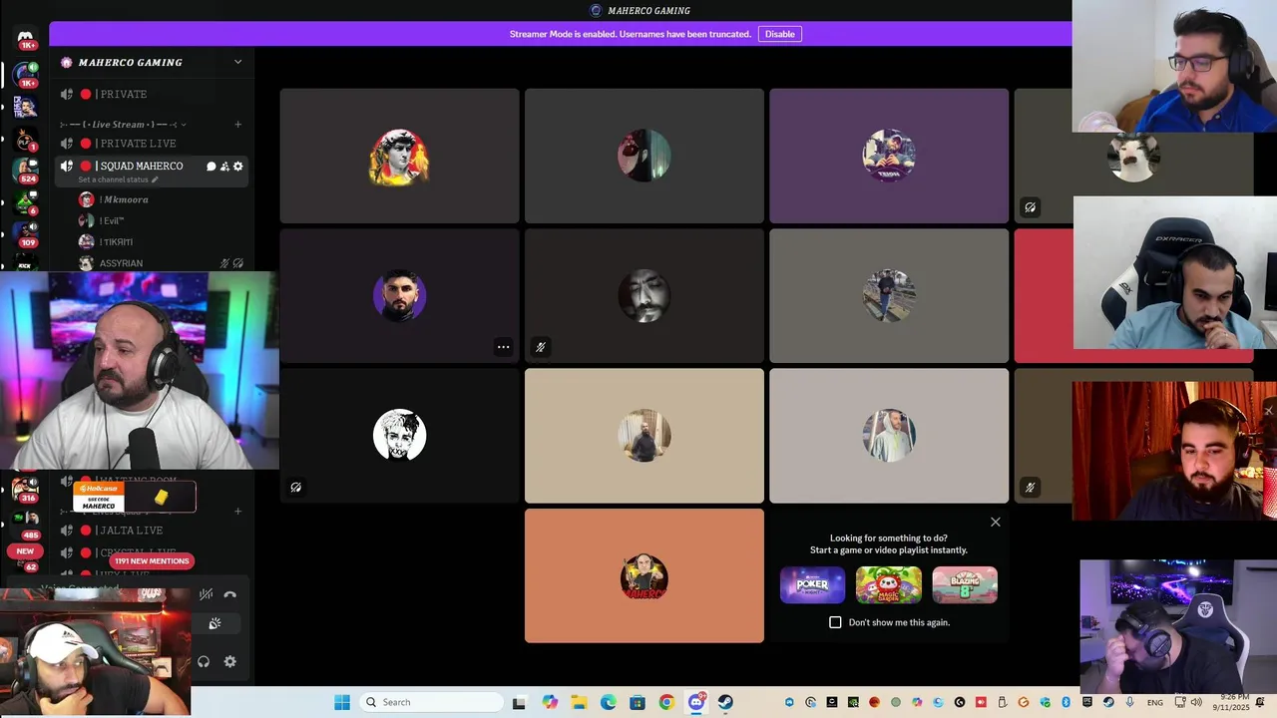1277x718 pixels.
Task: Open Copilot from taskbar
Action: point(550,702)
